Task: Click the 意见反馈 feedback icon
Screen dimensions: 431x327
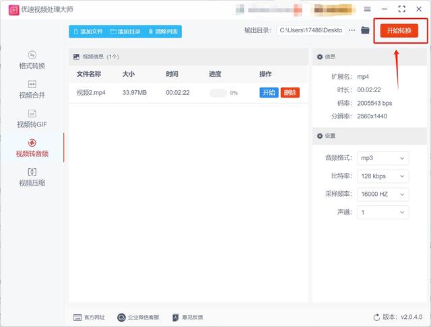Action: 175,318
